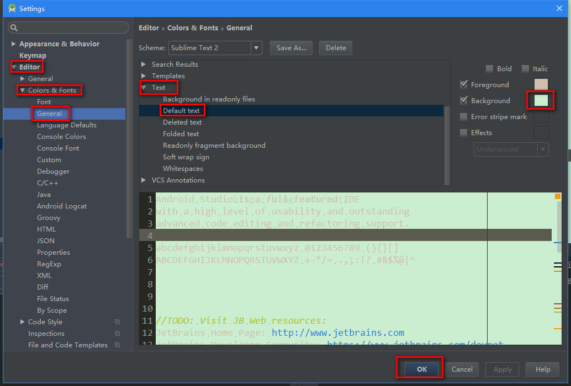Click the Android Studio logo in title bar
This screenshot has width=571, height=386.
click(x=12, y=8)
